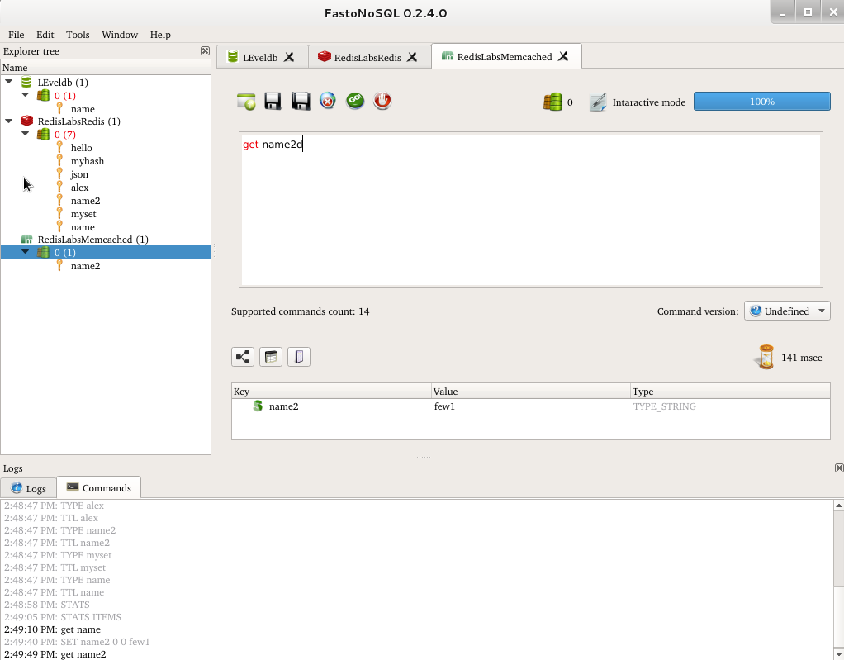
Task: Select name2 key under RedisLabsMemcached
Action: coord(85,266)
